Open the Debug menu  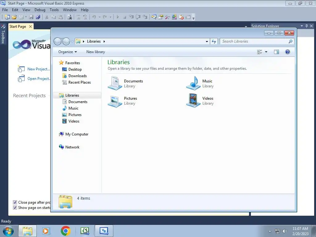tap(40, 10)
